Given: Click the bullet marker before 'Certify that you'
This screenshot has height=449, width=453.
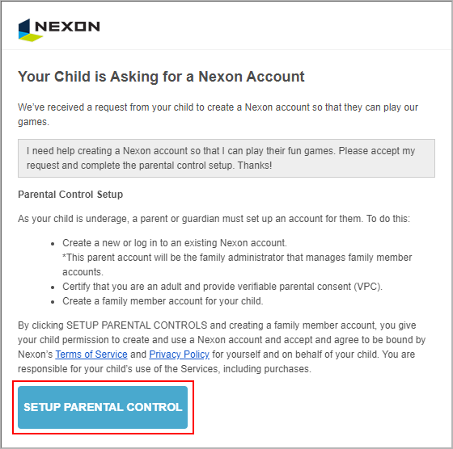Looking at the screenshot, I should tap(53, 287).
